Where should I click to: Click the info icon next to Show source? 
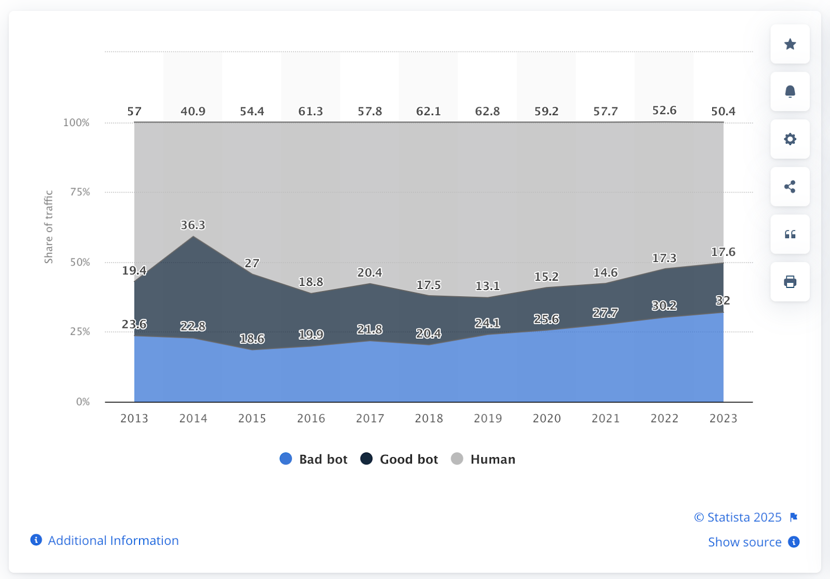tap(793, 542)
